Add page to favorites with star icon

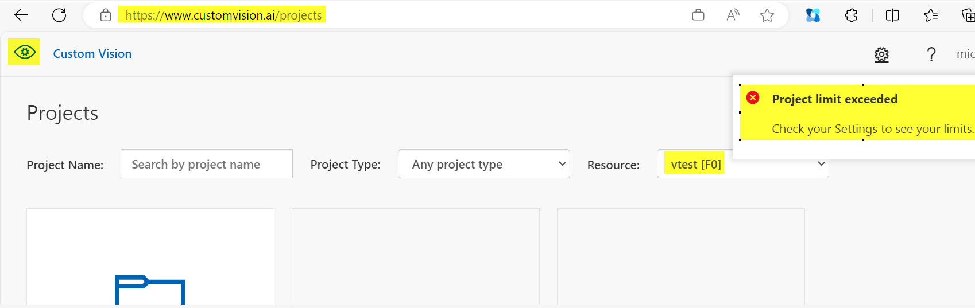(767, 15)
